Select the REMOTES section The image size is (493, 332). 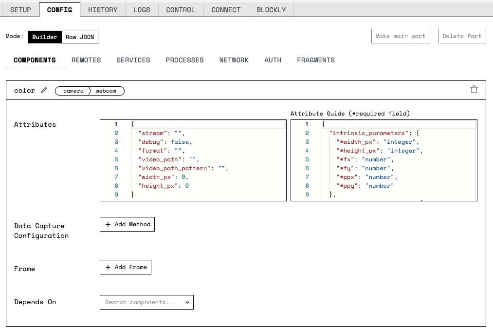[x=86, y=60]
